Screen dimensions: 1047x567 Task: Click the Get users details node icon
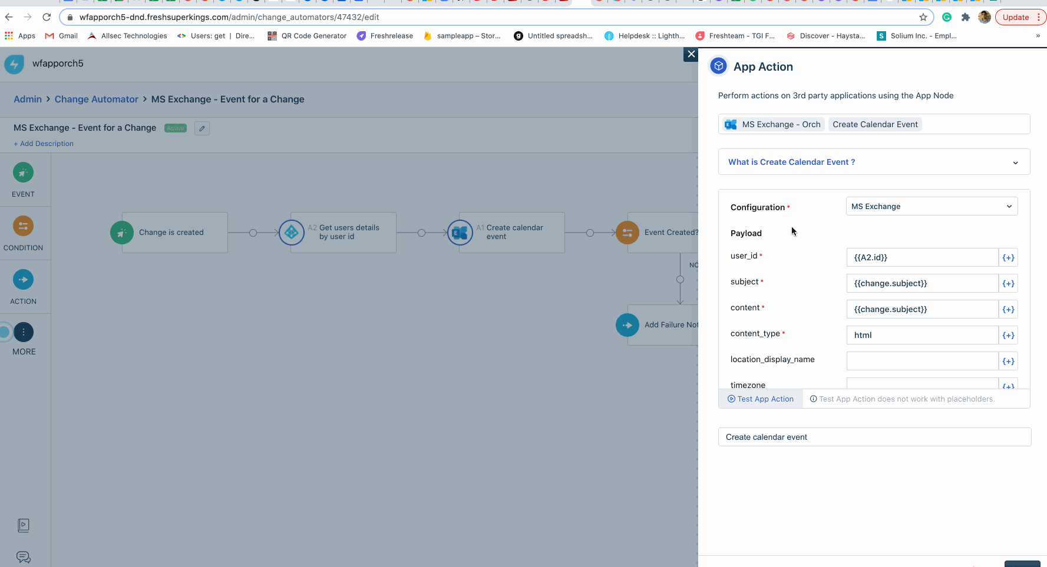click(x=291, y=233)
